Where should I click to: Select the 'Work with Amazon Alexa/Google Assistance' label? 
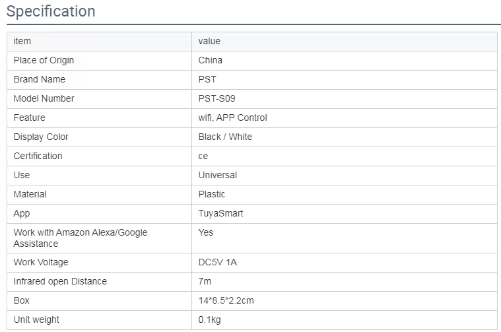(80, 238)
